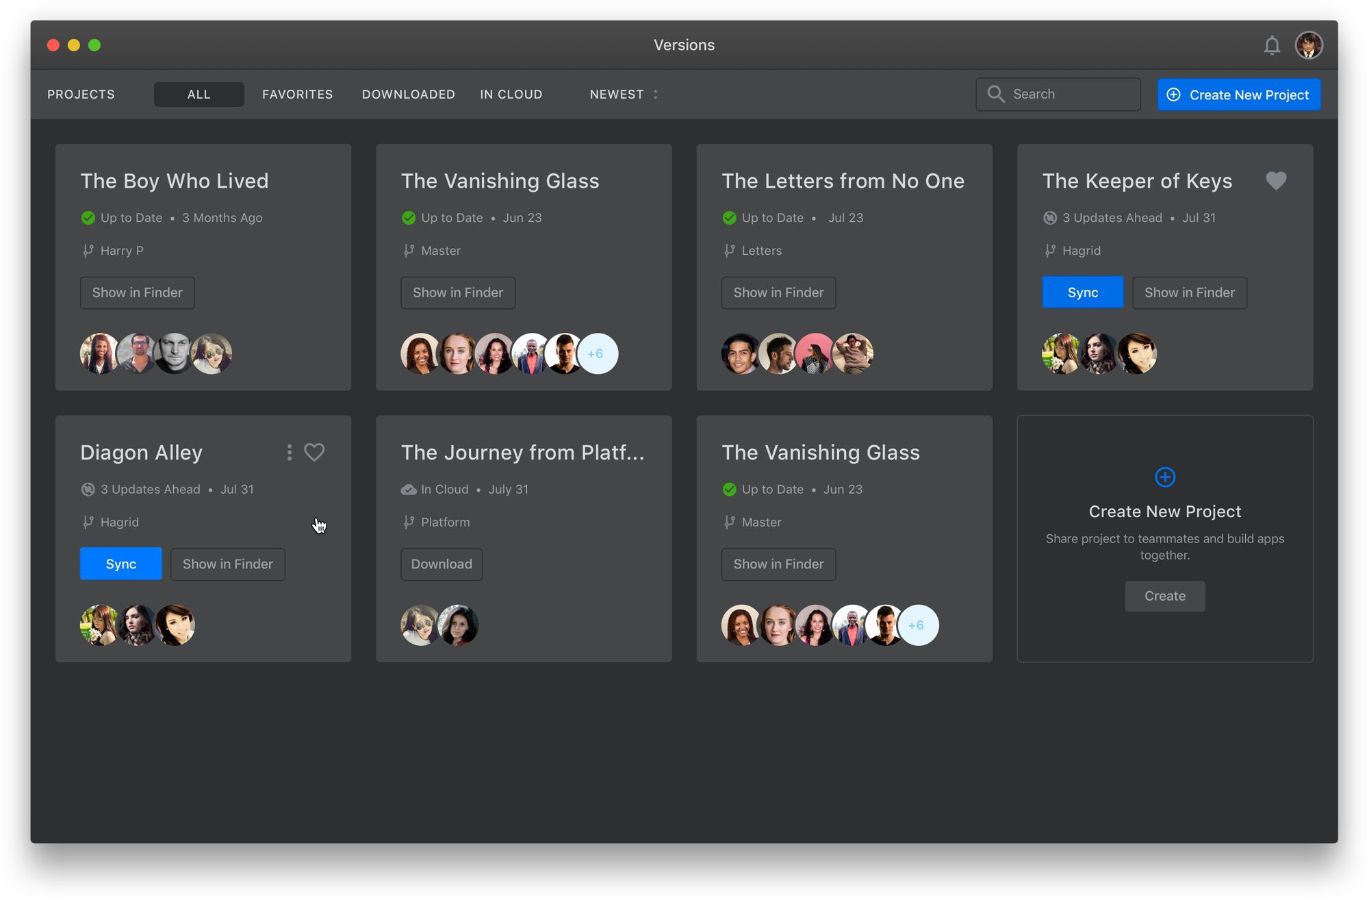The width and height of the screenshot is (1369, 900).
Task: Click the In Cloud status icon on The Journey card
Action: [409, 490]
